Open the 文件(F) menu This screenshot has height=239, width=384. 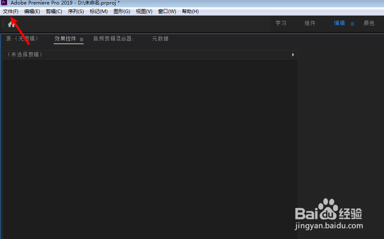click(11, 11)
